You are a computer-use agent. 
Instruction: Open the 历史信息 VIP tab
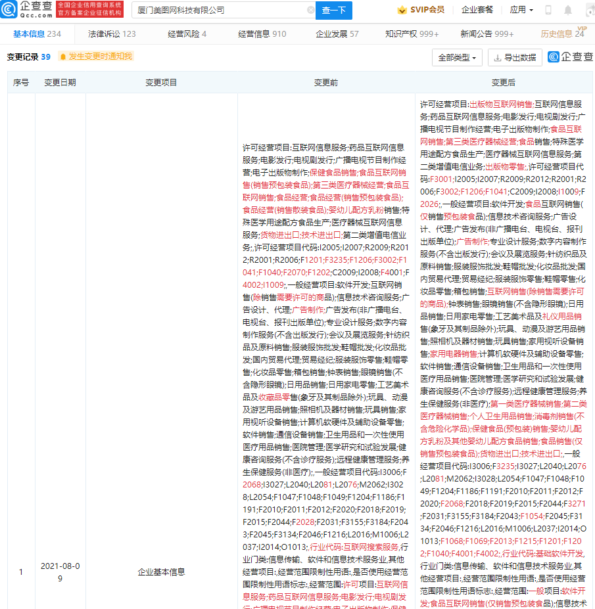[x=562, y=34]
